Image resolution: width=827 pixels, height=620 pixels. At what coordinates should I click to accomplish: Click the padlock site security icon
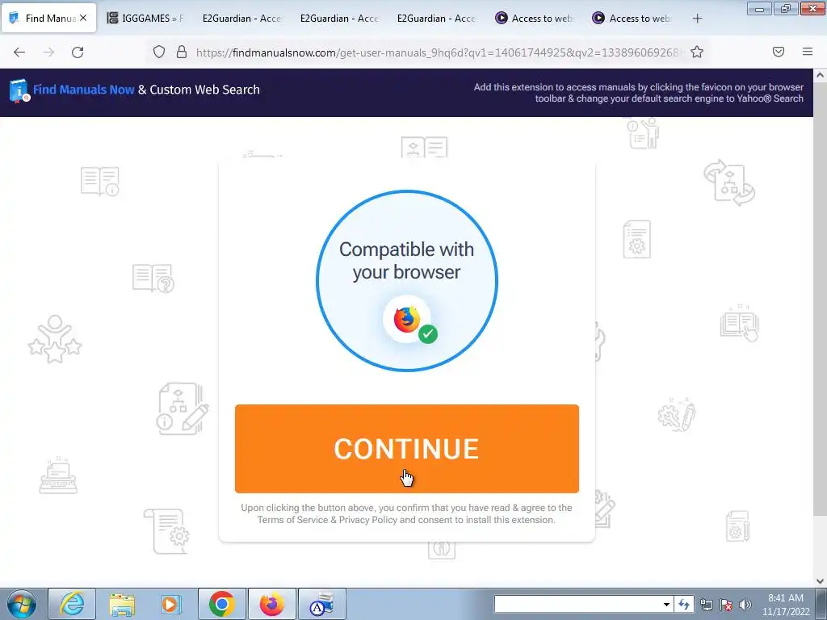(x=182, y=52)
